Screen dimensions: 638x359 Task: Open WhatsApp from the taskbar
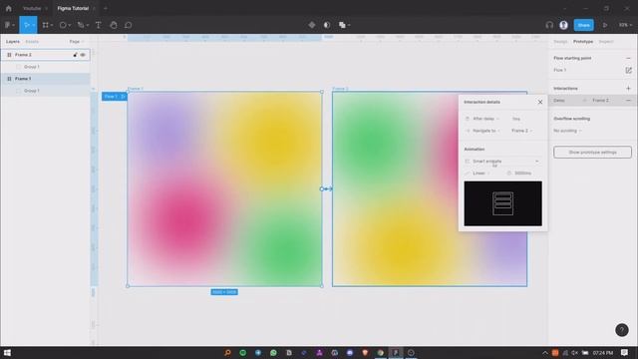pos(273,352)
